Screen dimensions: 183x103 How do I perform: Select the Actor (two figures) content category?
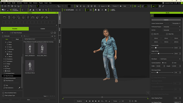tap(9, 18)
